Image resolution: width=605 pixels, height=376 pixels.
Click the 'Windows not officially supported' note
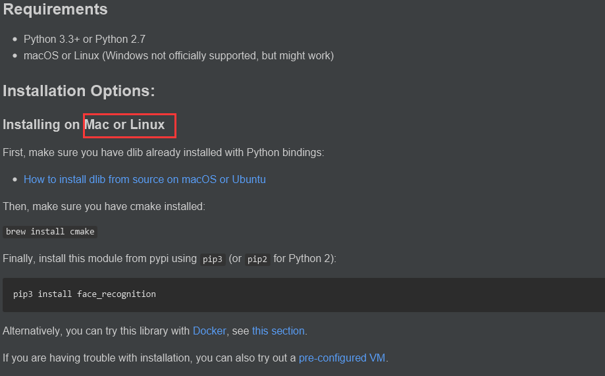point(217,55)
